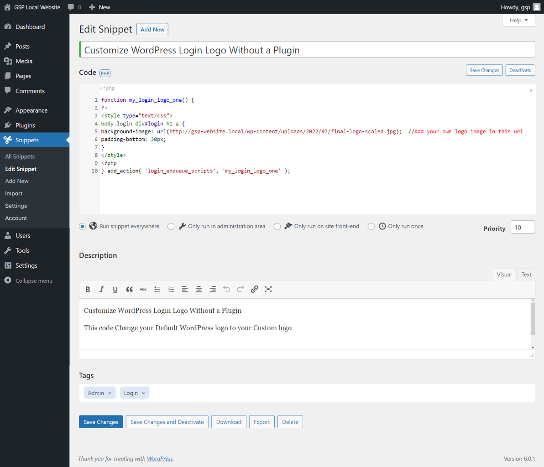Choose 'Only run on site front-end'
Screen dimensions: 544x467
[277, 226]
